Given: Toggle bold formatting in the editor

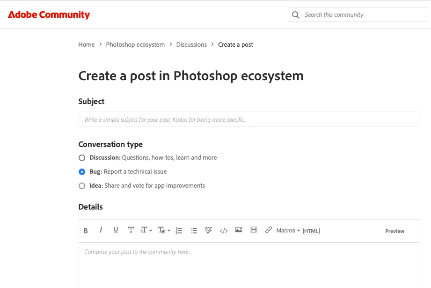Looking at the screenshot, I should pyautogui.click(x=86, y=231).
